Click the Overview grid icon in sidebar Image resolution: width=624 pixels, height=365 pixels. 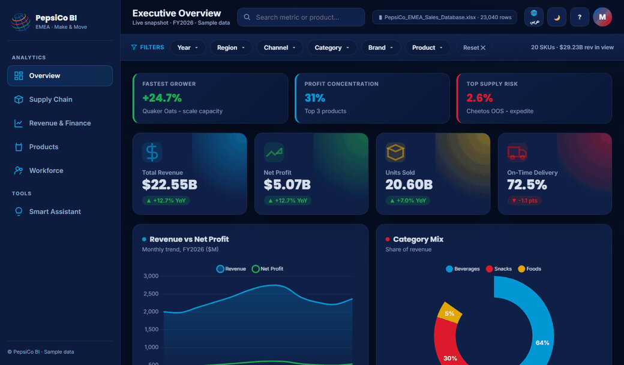tap(19, 76)
